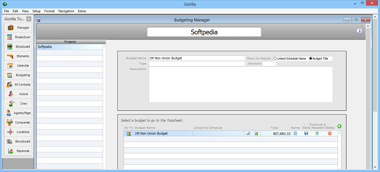The image size is (380, 172).
Task: Save the 1M Non Union Budget
Action: 306,133
